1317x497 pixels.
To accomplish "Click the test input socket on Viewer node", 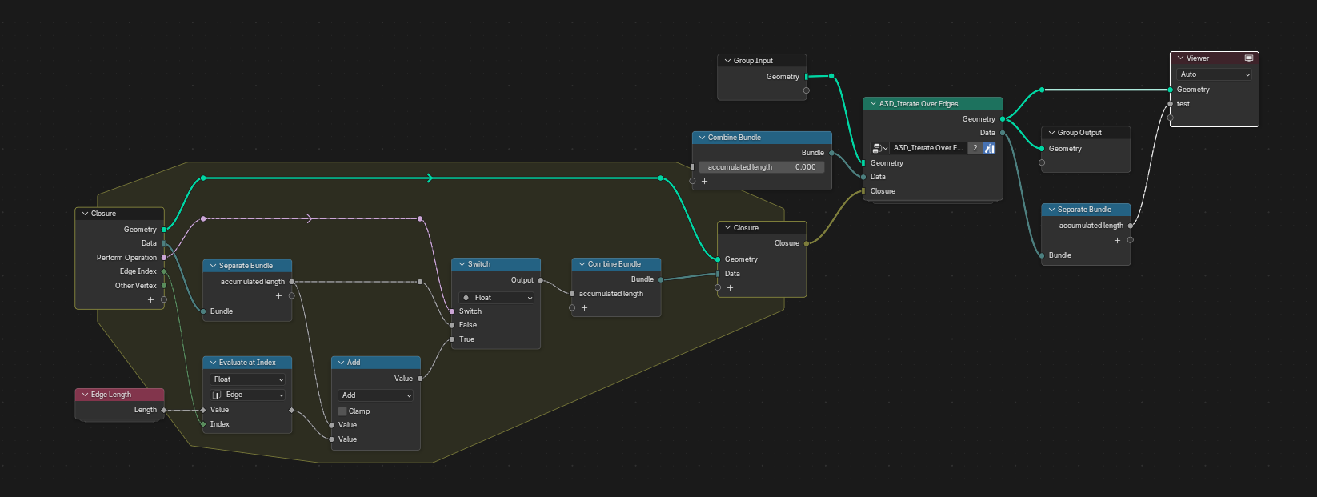I will tap(1171, 104).
